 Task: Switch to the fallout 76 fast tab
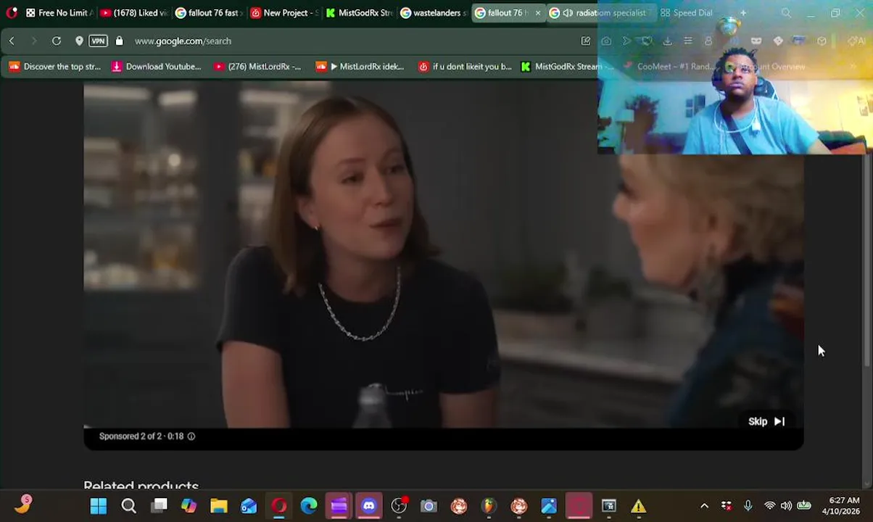(207, 13)
